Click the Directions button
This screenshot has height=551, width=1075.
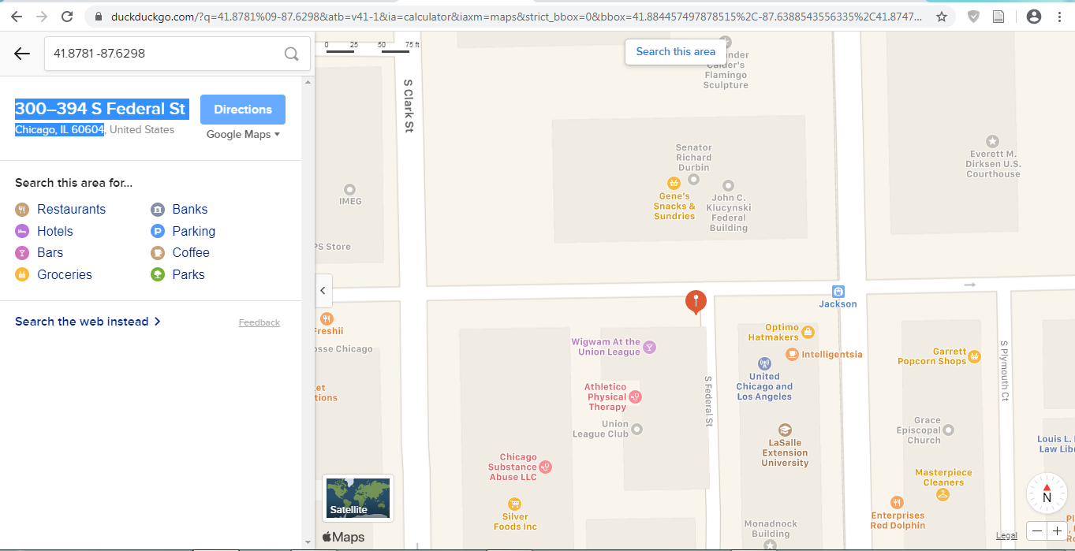coord(243,110)
